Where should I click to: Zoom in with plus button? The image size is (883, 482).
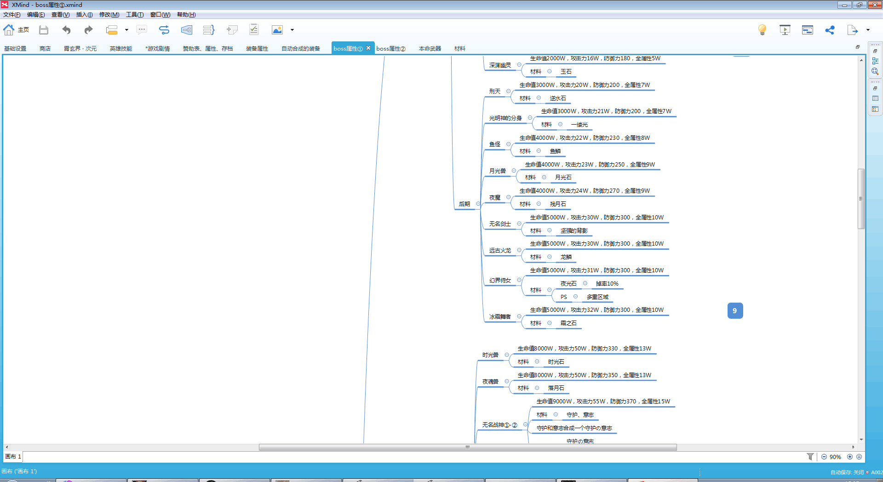(x=850, y=457)
